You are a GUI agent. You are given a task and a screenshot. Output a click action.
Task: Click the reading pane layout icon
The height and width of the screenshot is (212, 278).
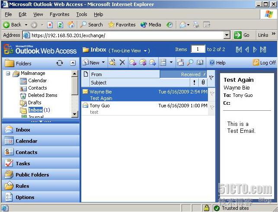(x=163, y=62)
